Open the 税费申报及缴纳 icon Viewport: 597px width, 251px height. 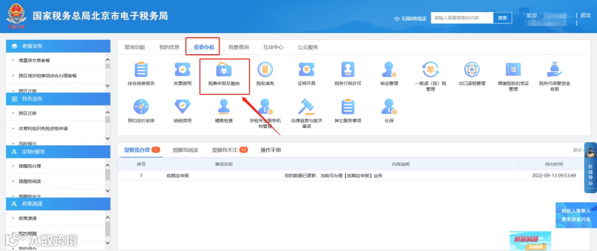224,70
